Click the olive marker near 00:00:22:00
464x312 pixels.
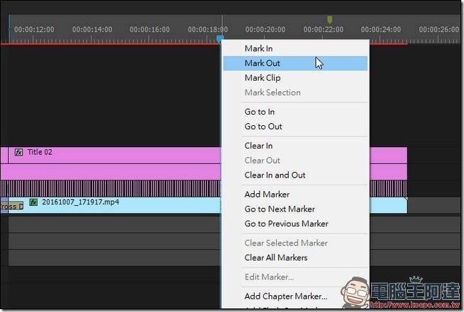click(x=330, y=20)
